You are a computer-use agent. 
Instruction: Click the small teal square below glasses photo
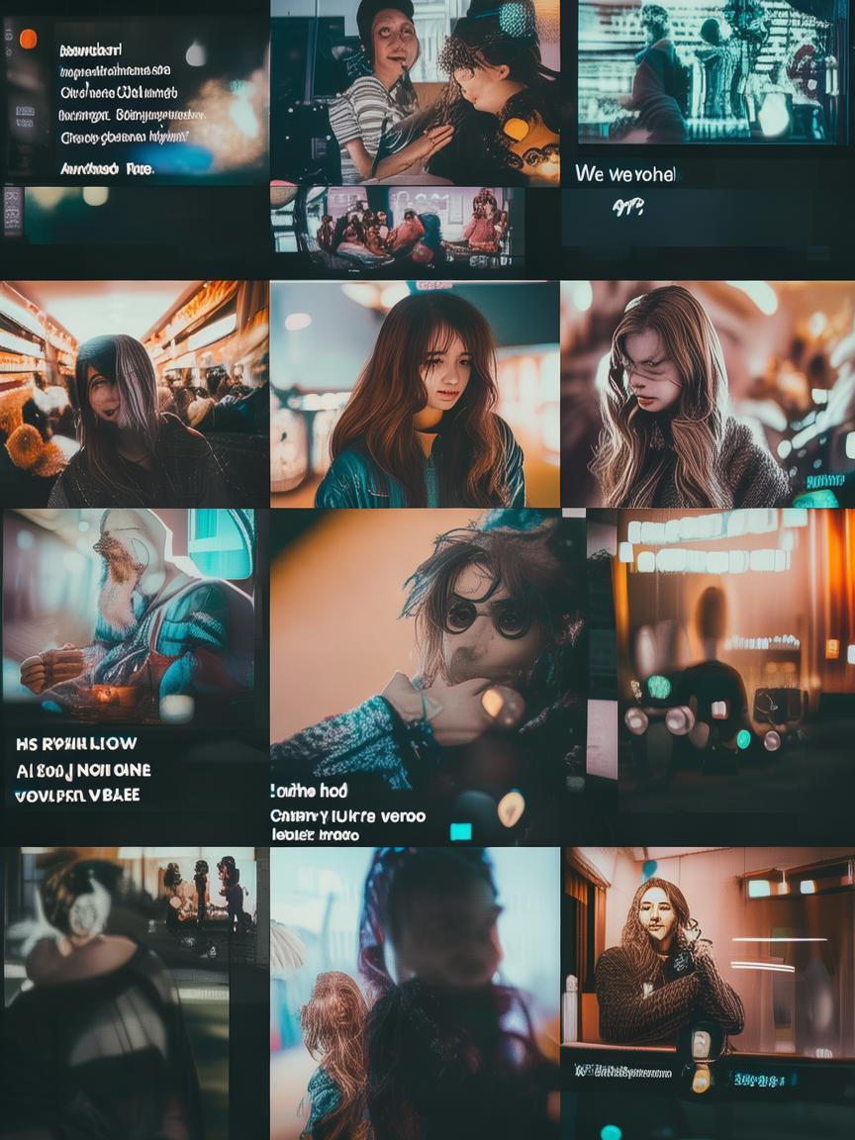[460, 831]
